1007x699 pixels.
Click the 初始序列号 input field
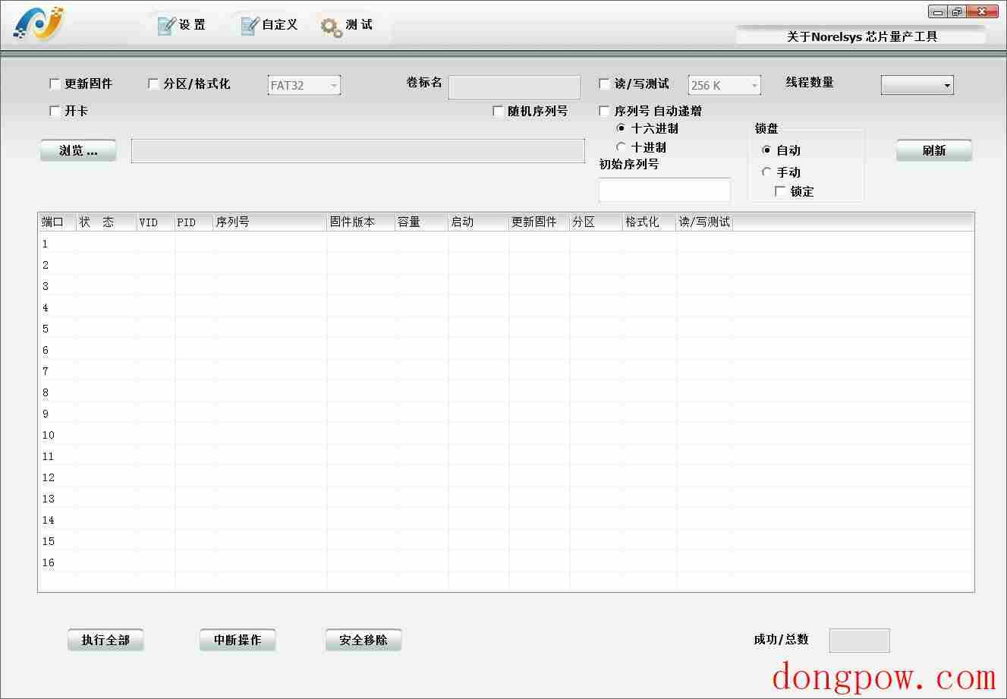coord(665,190)
